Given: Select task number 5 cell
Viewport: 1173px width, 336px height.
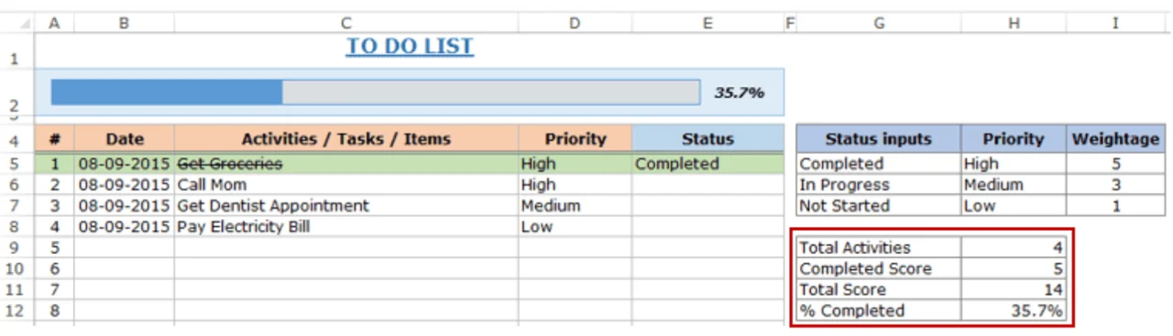Looking at the screenshot, I should pos(54,248).
